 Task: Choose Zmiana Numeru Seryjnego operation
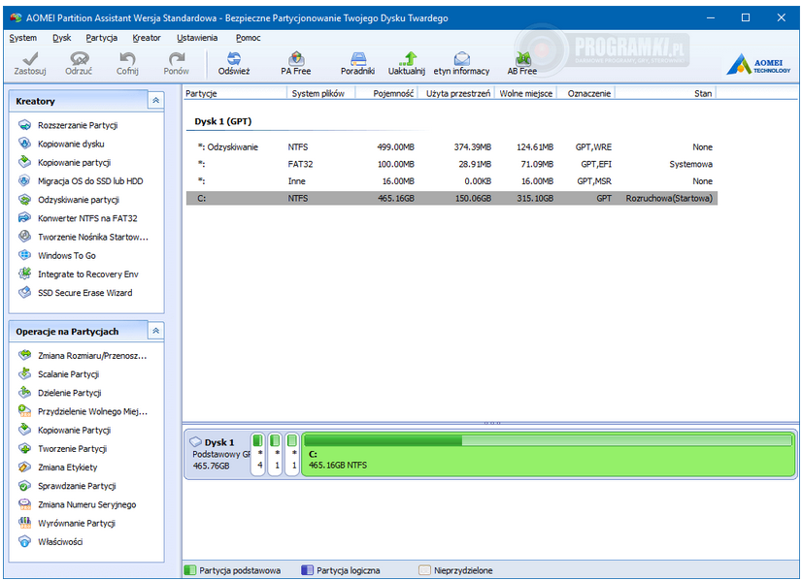86,504
